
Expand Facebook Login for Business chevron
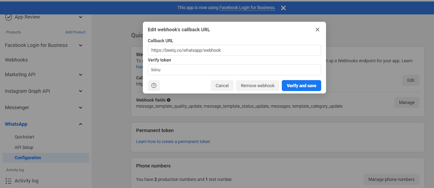[x=81, y=45]
